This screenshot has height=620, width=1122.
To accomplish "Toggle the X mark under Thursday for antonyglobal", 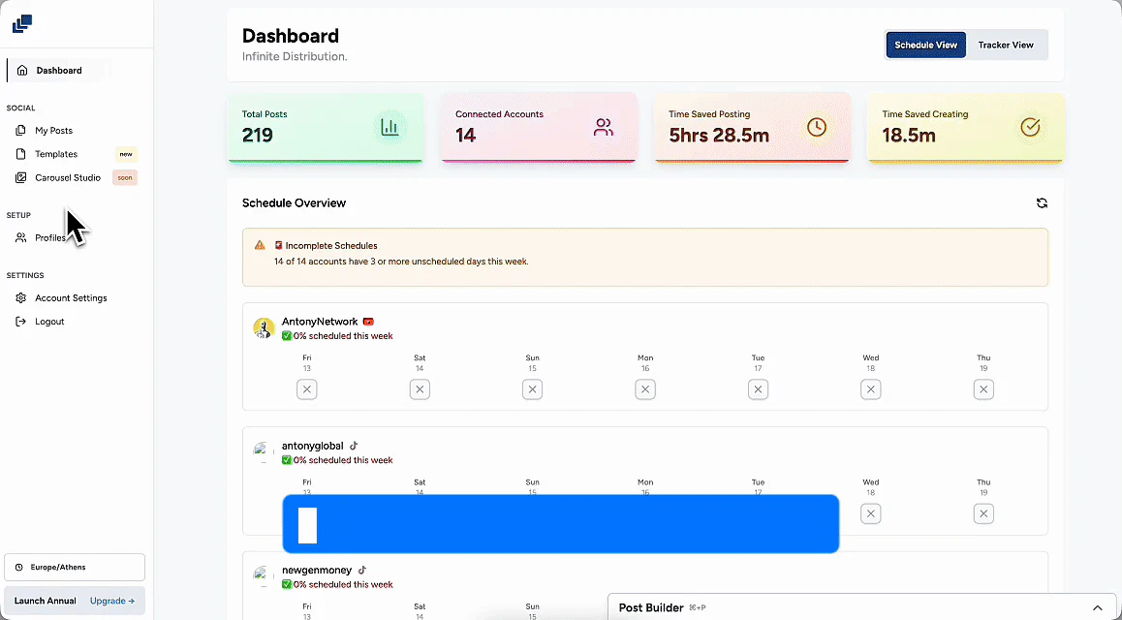I will tap(983, 513).
